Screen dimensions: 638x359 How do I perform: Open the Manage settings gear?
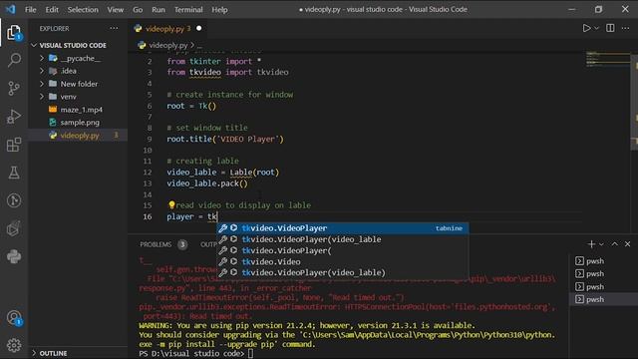pos(14,345)
